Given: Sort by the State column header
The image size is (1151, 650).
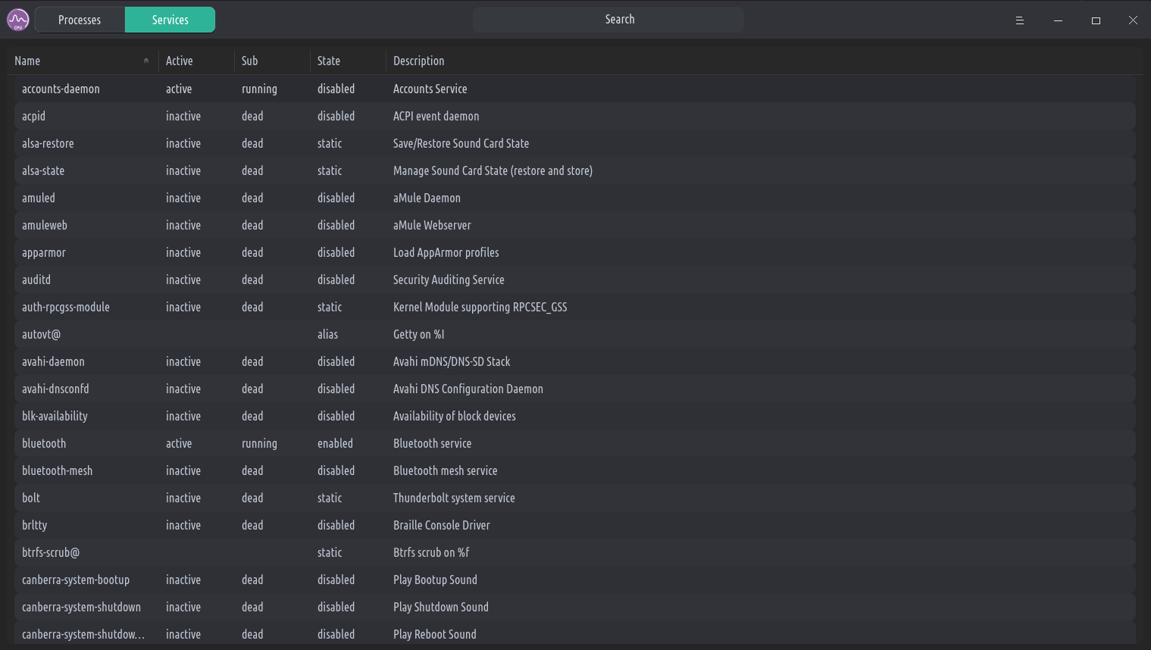Looking at the screenshot, I should 329,61.
